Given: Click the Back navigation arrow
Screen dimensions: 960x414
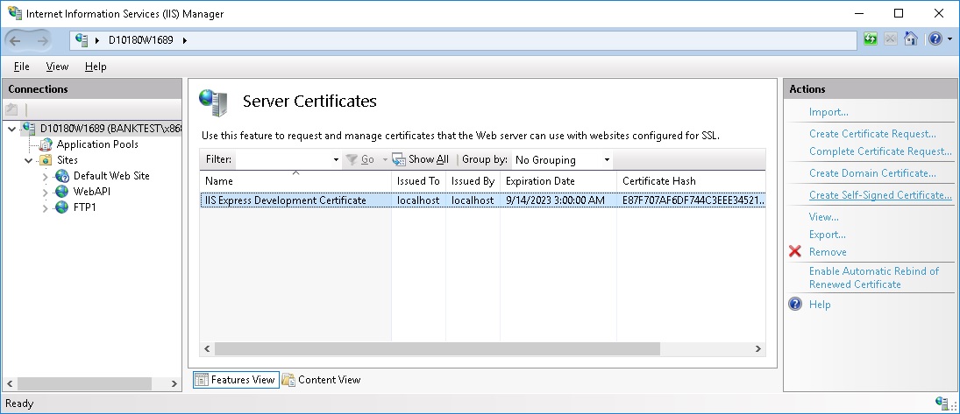Looking at the screenshot, I should tap(15, 40).
